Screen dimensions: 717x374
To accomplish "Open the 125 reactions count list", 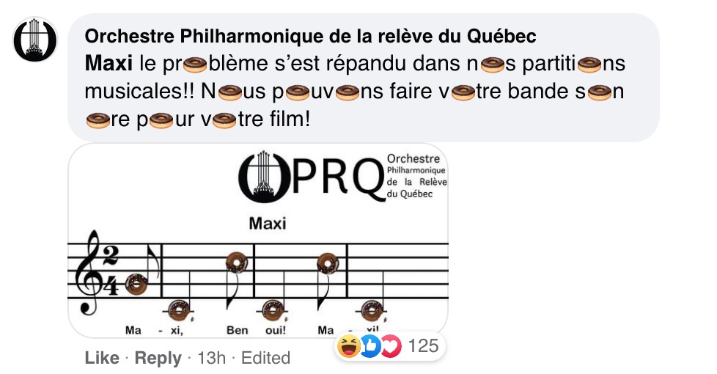I will (424, 345).
